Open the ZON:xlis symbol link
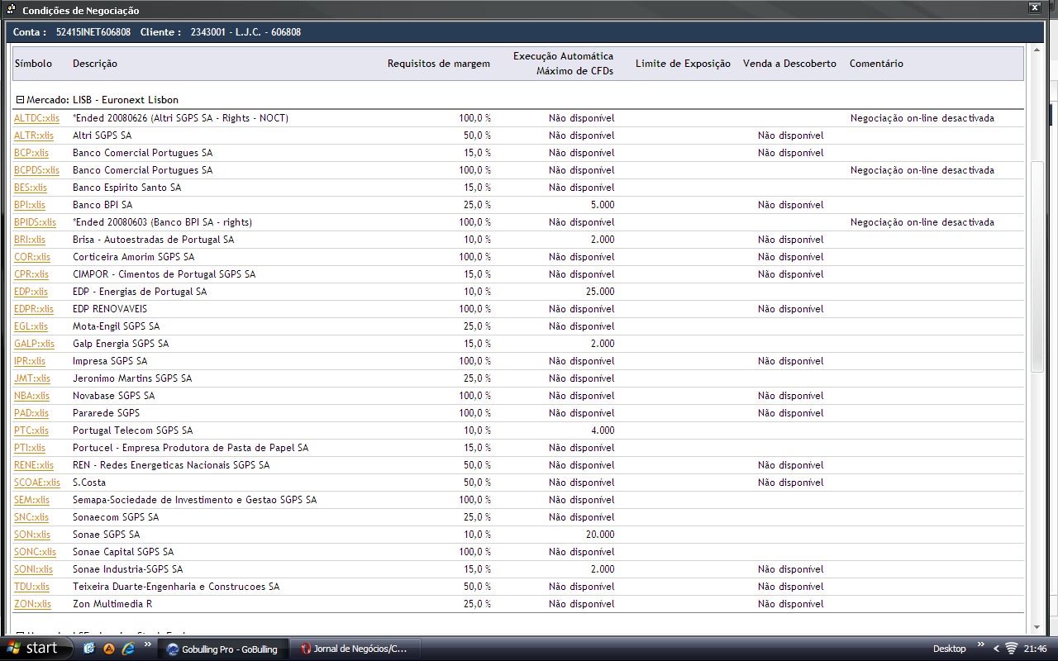 tap(32, 604)
